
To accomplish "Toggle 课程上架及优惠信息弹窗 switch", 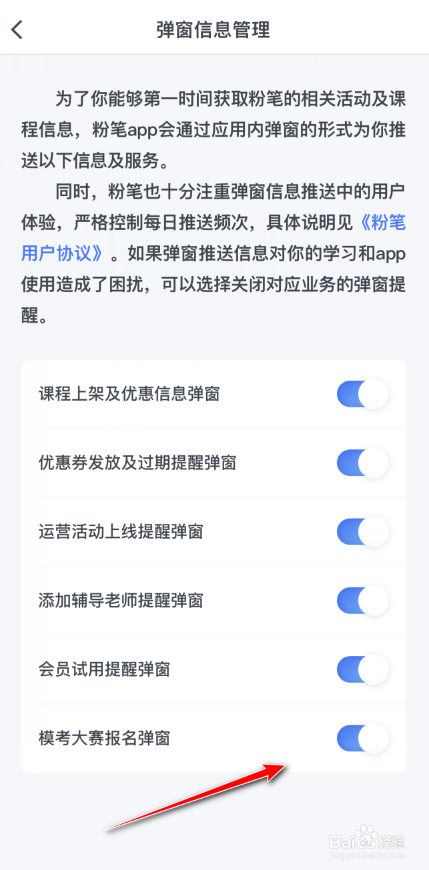I will pos(362,394).
